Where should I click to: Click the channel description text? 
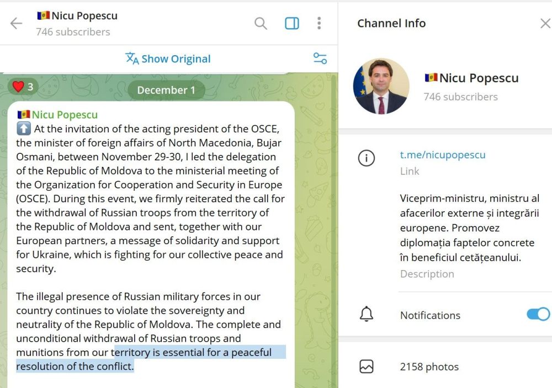click(470, 228)
